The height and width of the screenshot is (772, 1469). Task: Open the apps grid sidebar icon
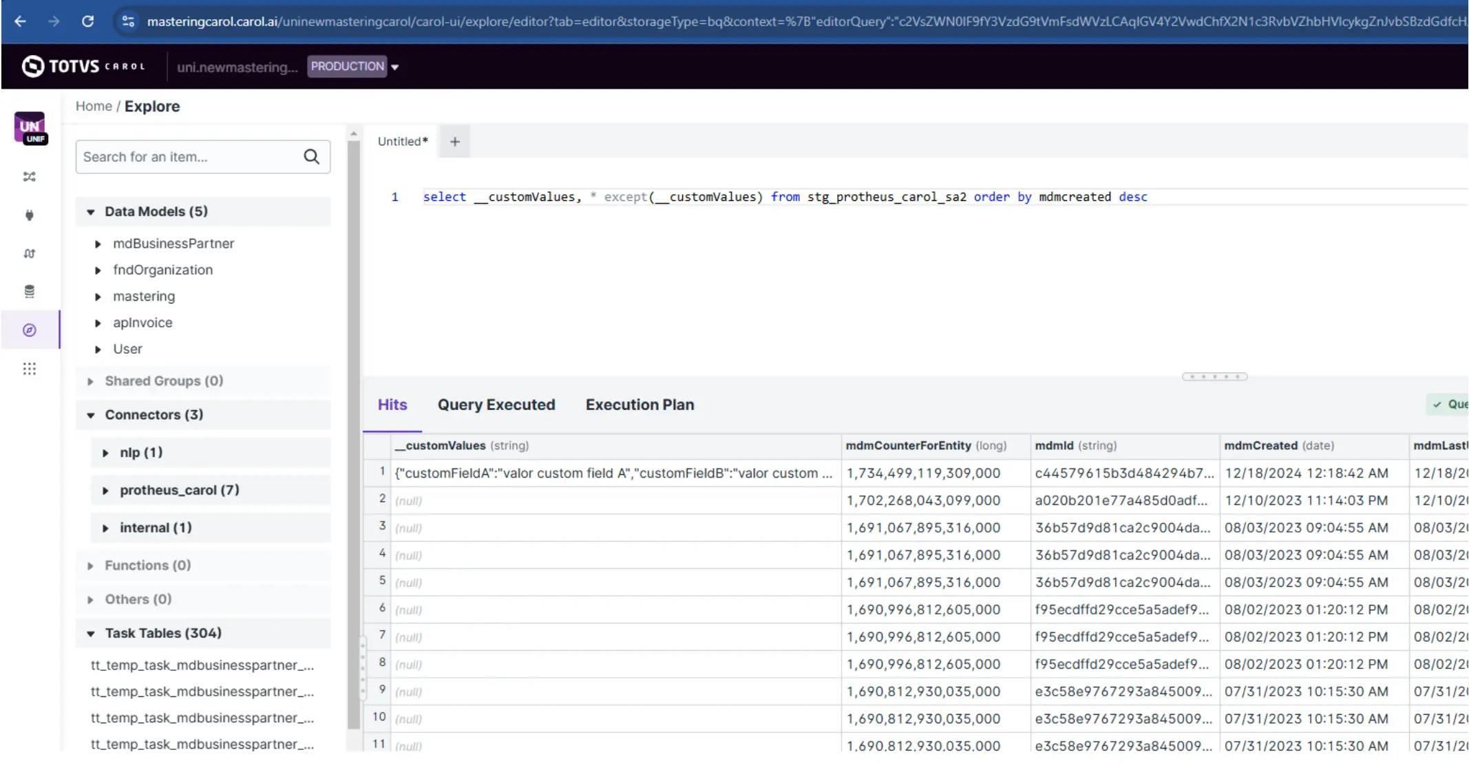pyautogui.click(x=29, y=369)
